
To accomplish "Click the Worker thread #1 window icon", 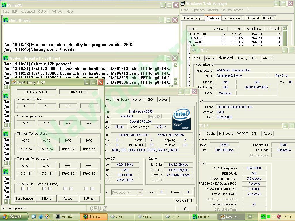I will pos(6,58).
